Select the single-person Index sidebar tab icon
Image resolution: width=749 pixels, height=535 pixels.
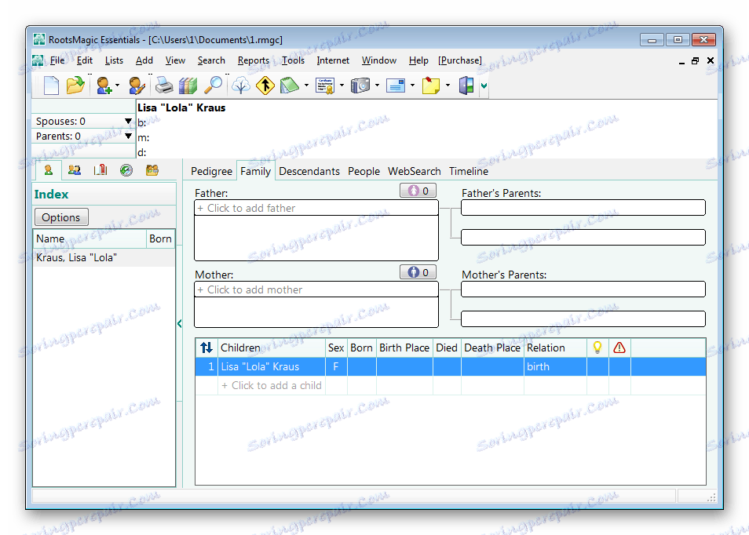48,170
